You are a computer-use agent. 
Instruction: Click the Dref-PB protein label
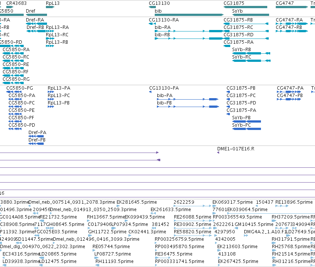click(37, 140)
